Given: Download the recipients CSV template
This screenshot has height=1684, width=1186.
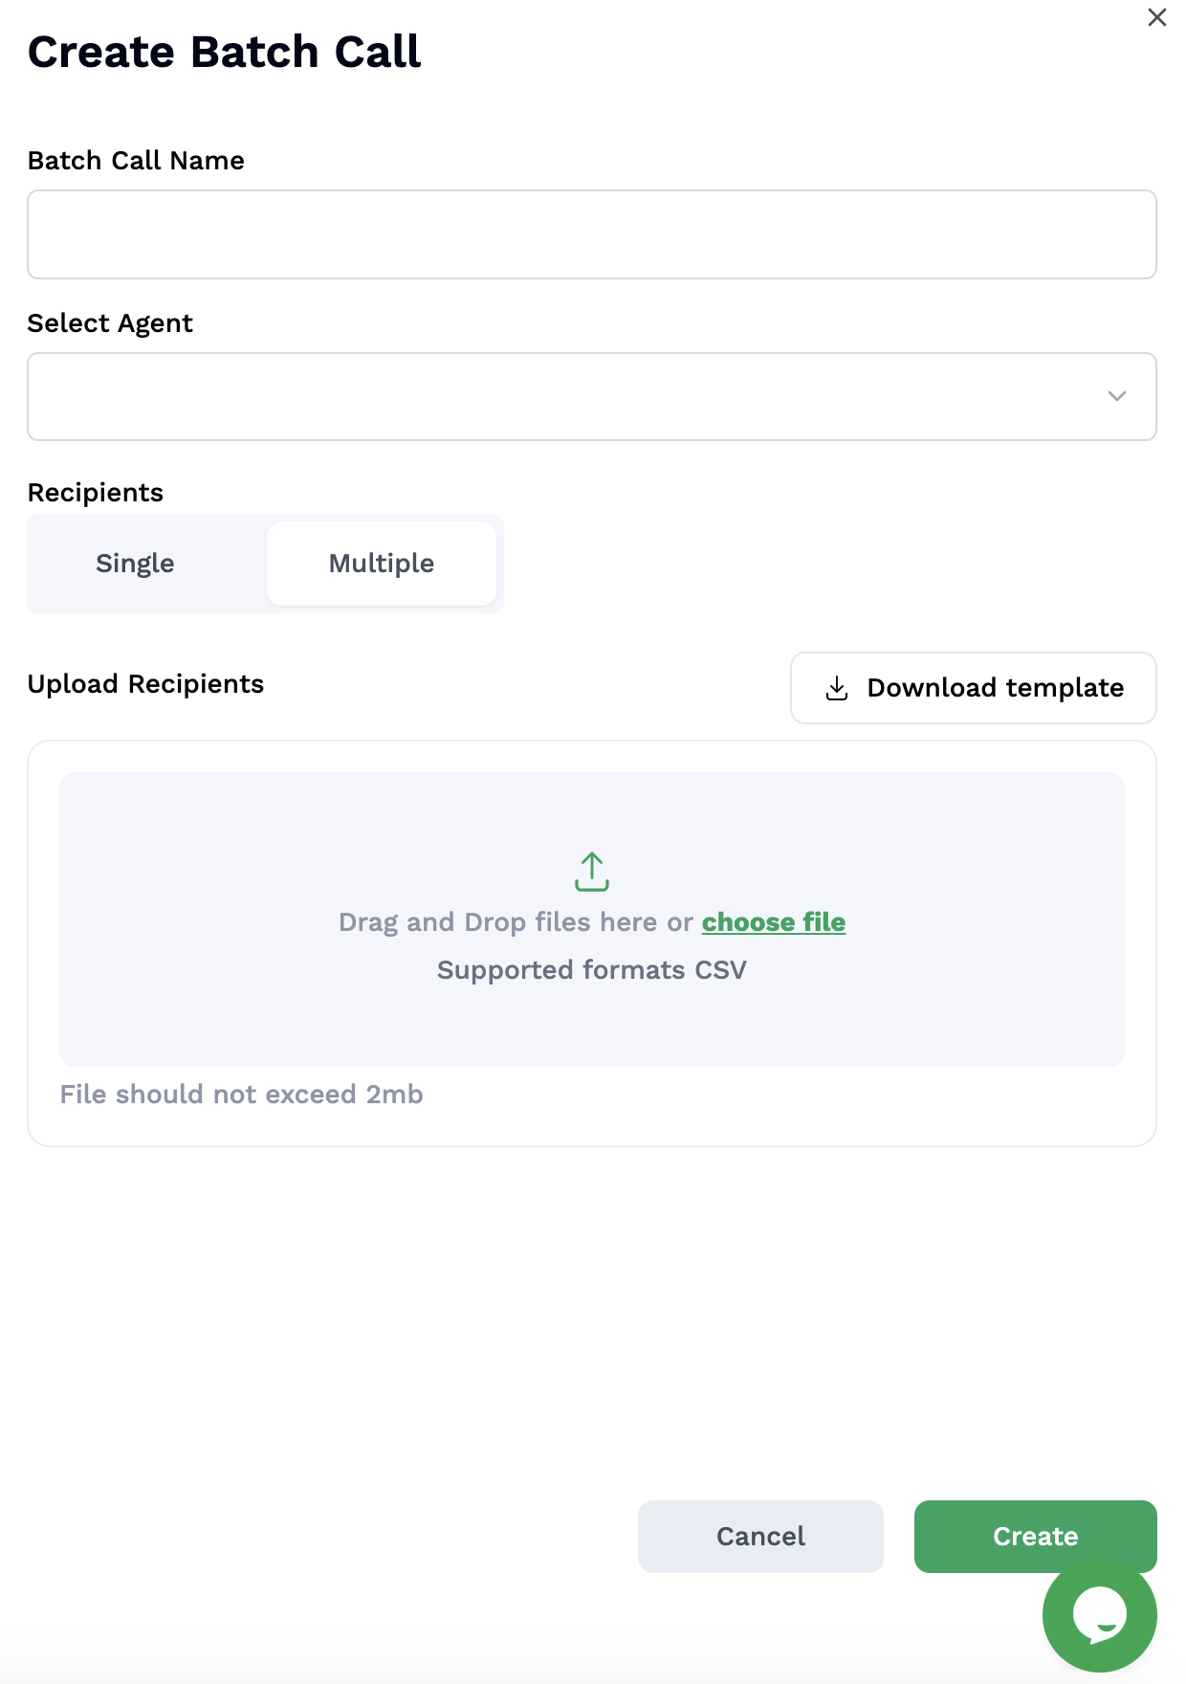Looking at the screenshot, I should (x=974, y=688).
